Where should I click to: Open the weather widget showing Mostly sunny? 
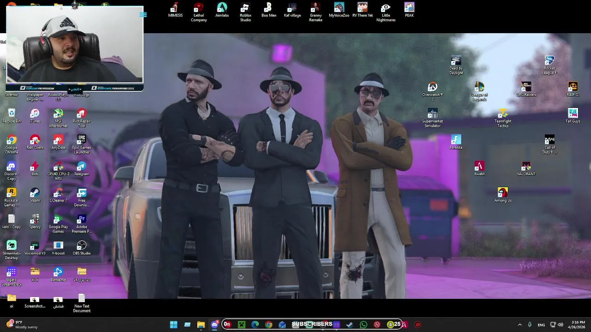coord(21,325)
